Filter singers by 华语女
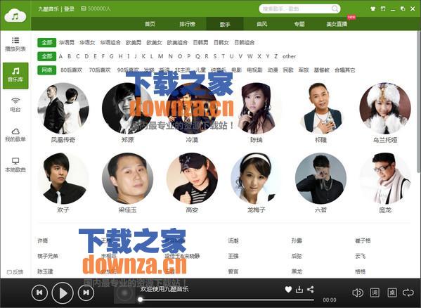 [87, 42]
